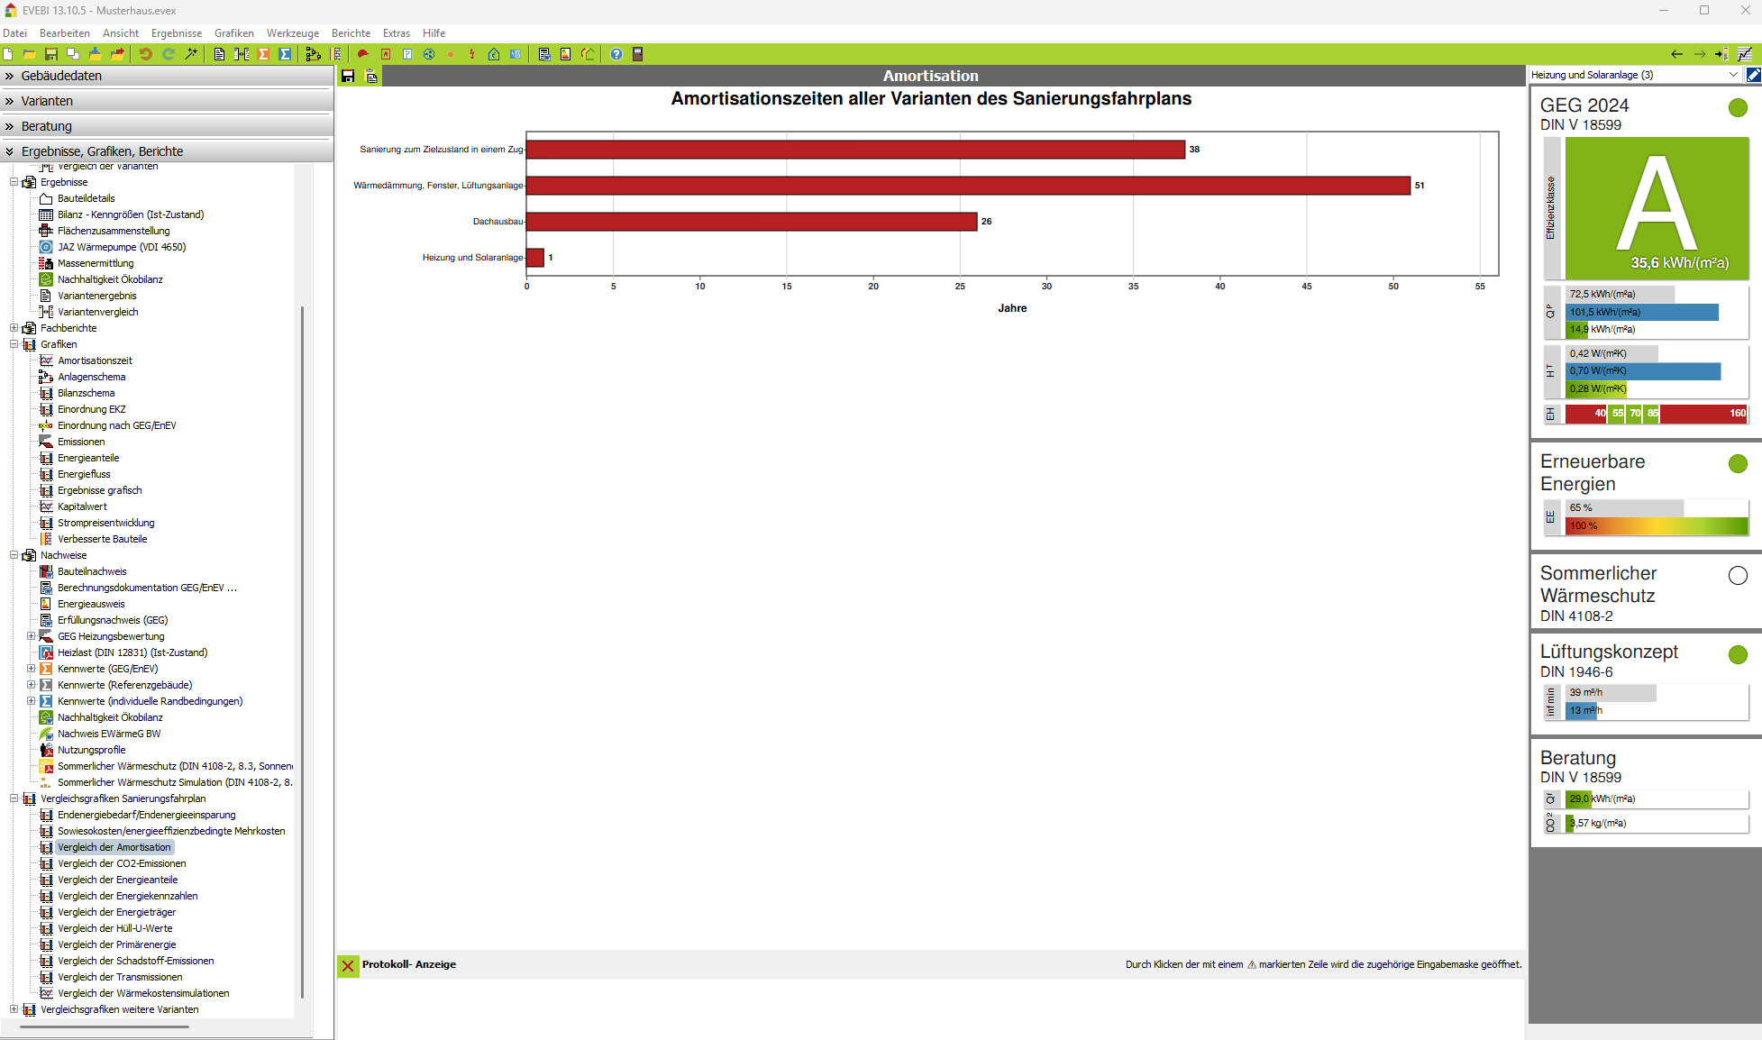Click the undo arrow icon
The width and height of the screenshot is (1762, 1040).
(x=145, y=54)
